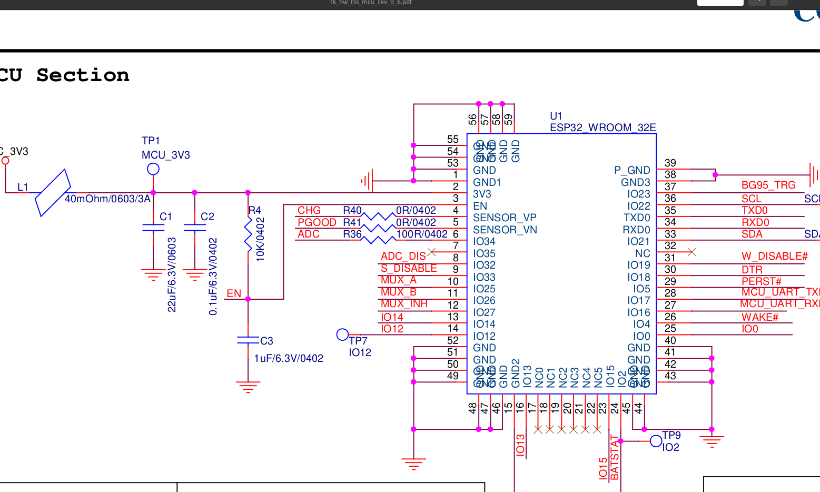The height and width of the screenshot is (492, 820).
Task: Click the PERST# net label
Action: click(x=762, y=281)
